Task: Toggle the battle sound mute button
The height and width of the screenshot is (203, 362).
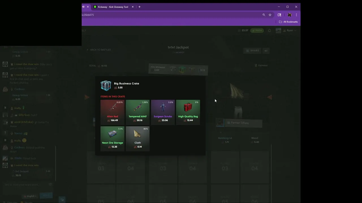Action: [266, 51]
